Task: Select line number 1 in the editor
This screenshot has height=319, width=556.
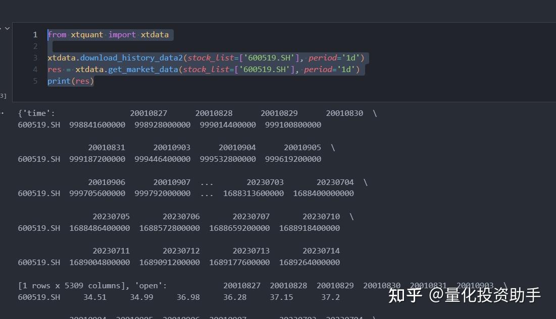Action: point(35,34)
